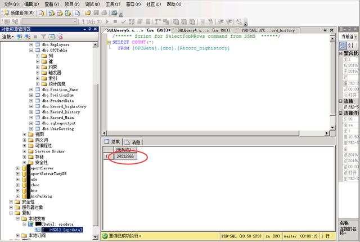Click Display Estimated Execution Plan icon
Image resolution: width=360 pixels, height=242 pixels.
132,21
